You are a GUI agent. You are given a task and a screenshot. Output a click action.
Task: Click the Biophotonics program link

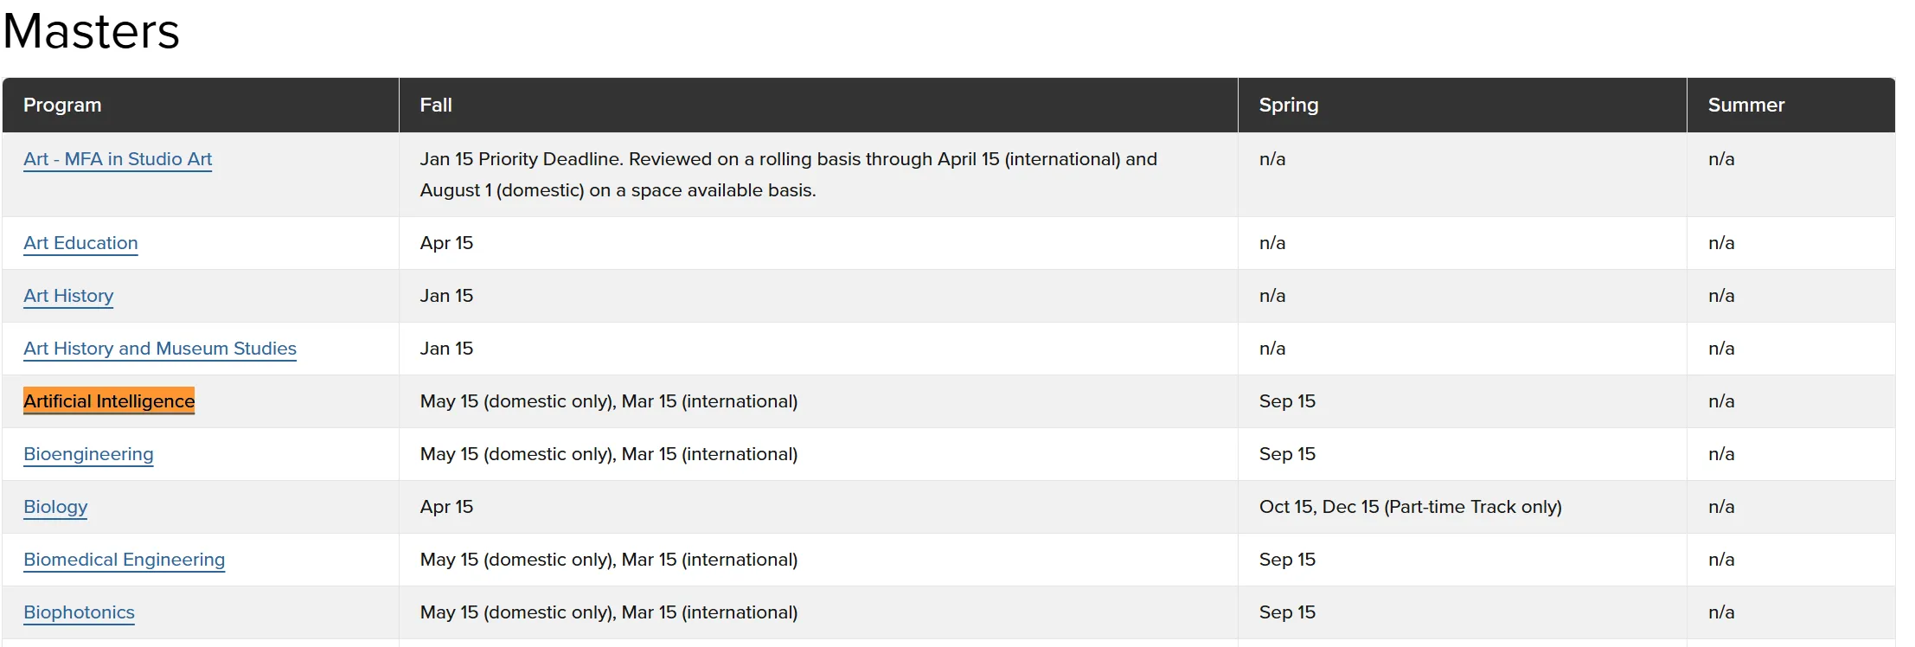tap(79, 612)
